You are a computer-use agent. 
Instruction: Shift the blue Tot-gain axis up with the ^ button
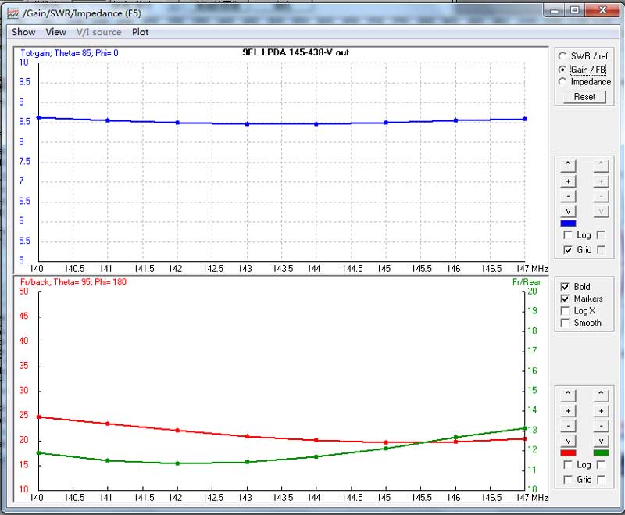pos(568,164)
